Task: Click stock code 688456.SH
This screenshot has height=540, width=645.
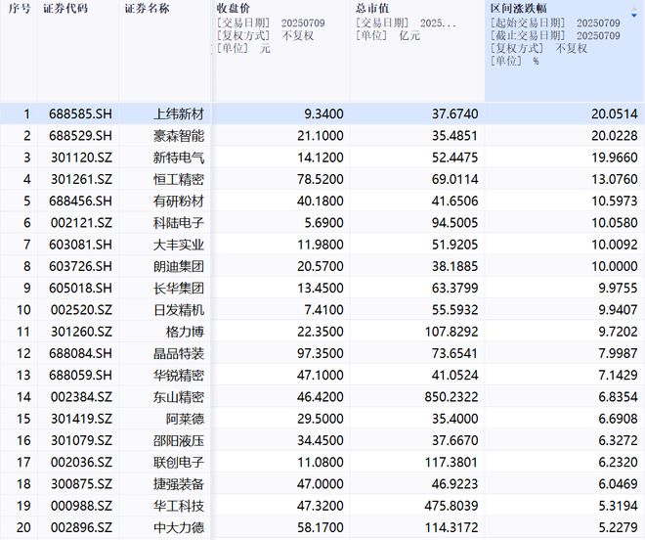Action: point(80,201)
